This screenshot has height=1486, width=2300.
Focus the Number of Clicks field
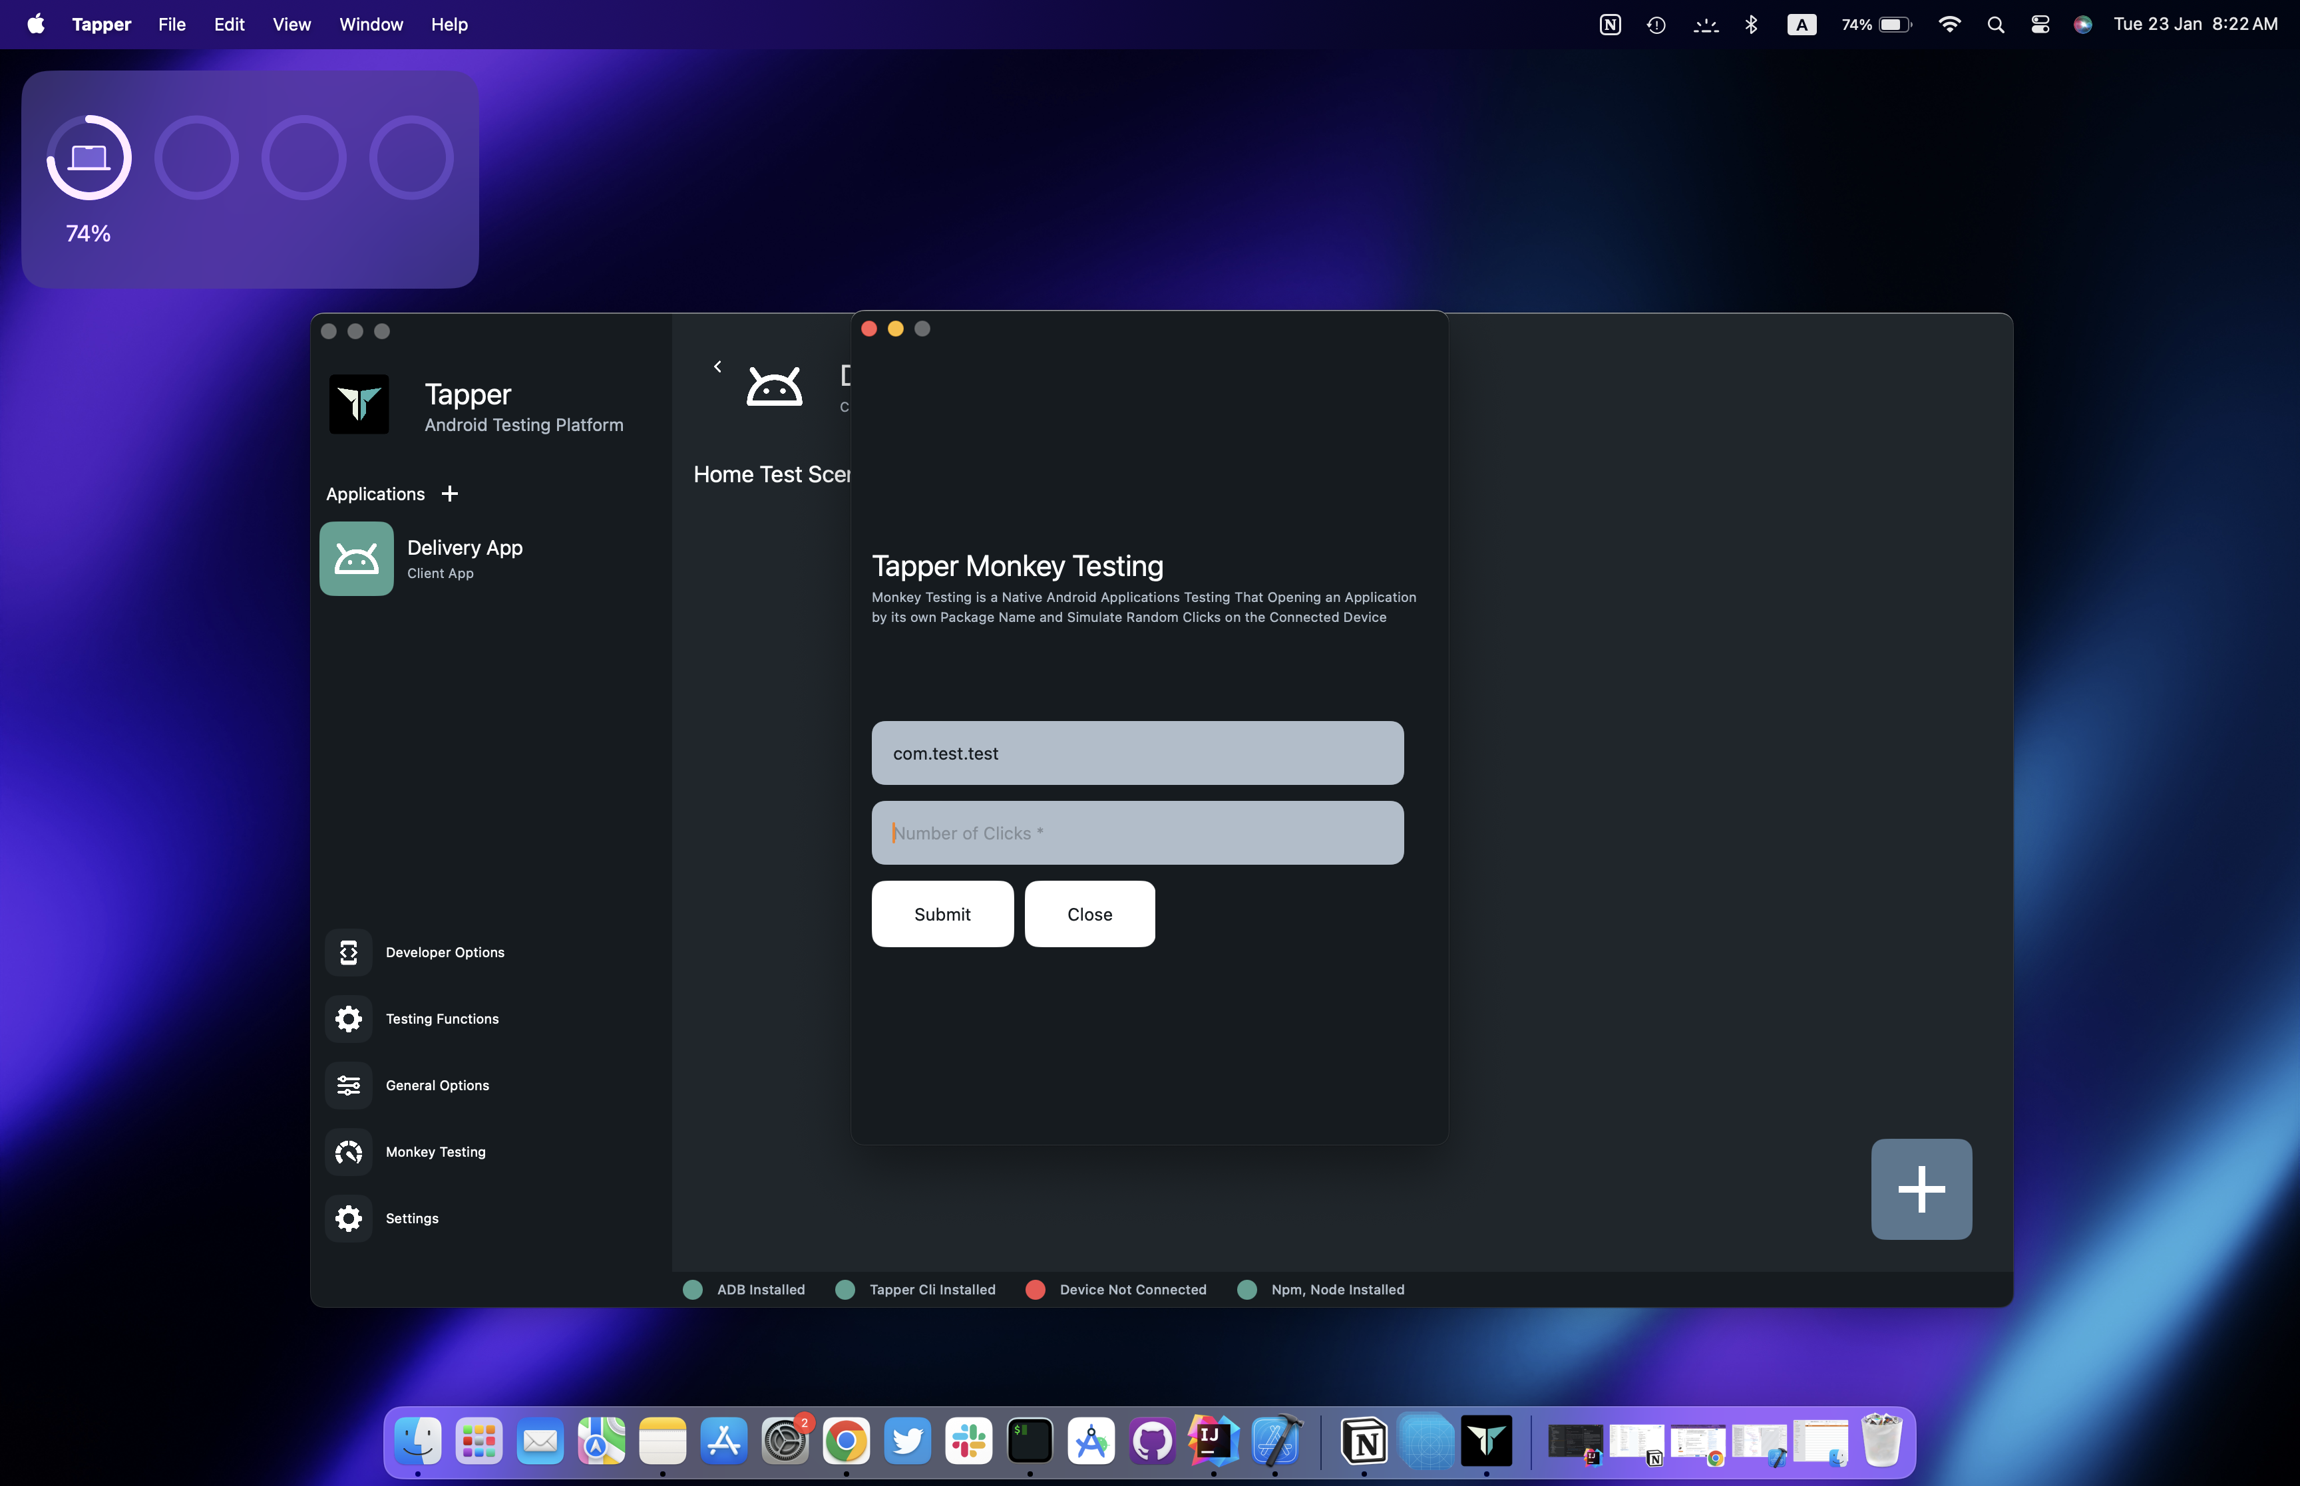pos(1137,833)
